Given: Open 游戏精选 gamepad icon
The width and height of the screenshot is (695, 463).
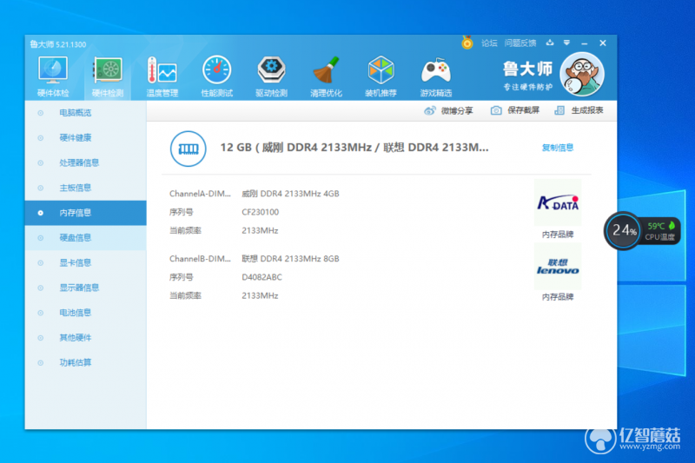Looking at the screenshot, I should pos(436,76).
